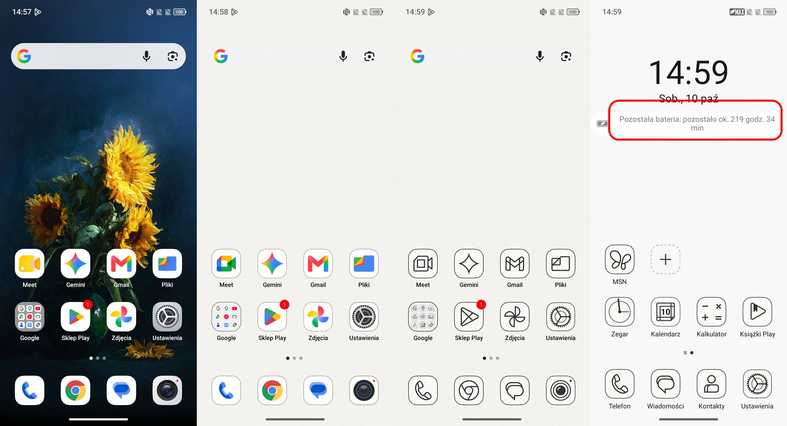The height and width of the screenshot is (426, 787).
Task: Tap colored Phone icon in second screen dock
Action: (x=226, y=390)
